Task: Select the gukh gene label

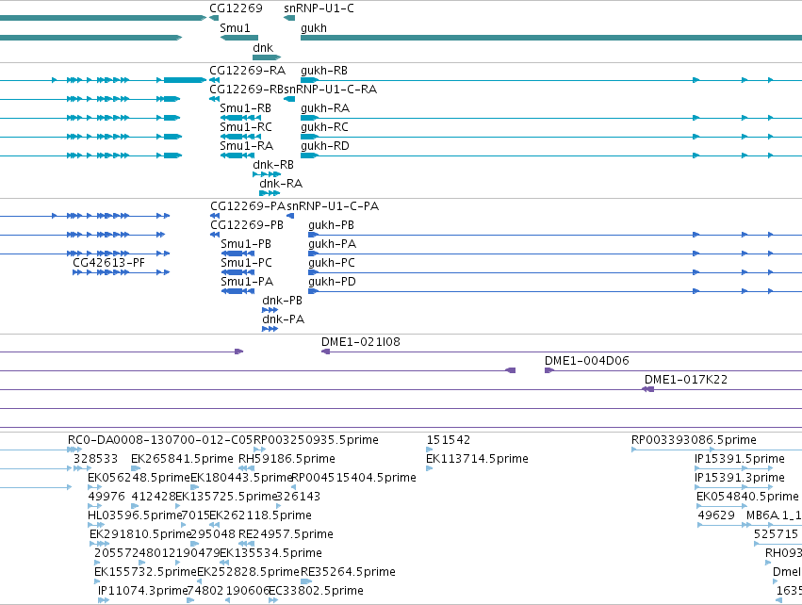Action: coord(314,28)
